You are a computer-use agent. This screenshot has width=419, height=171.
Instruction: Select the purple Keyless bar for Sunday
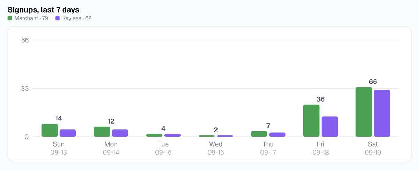click(x=68, y=133)
